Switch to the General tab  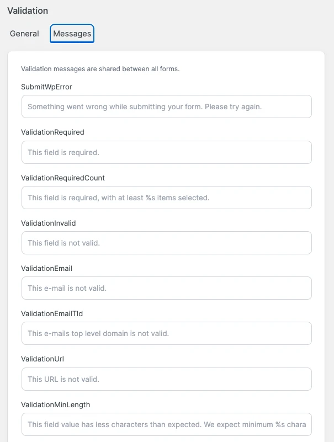pyautogui.click(x=24, y=34)
